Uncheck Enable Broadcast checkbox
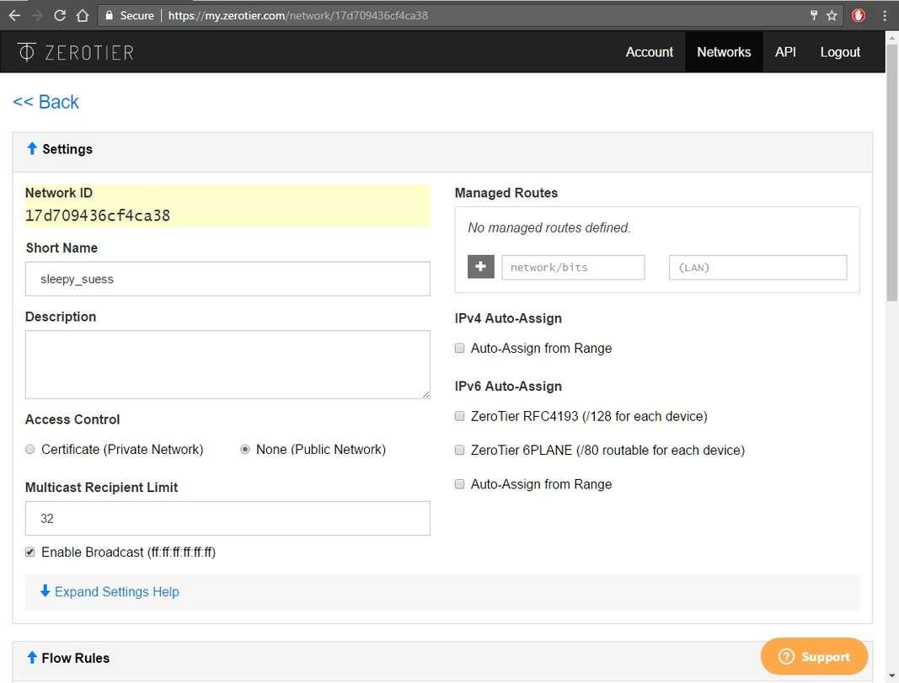 [30, 552]
